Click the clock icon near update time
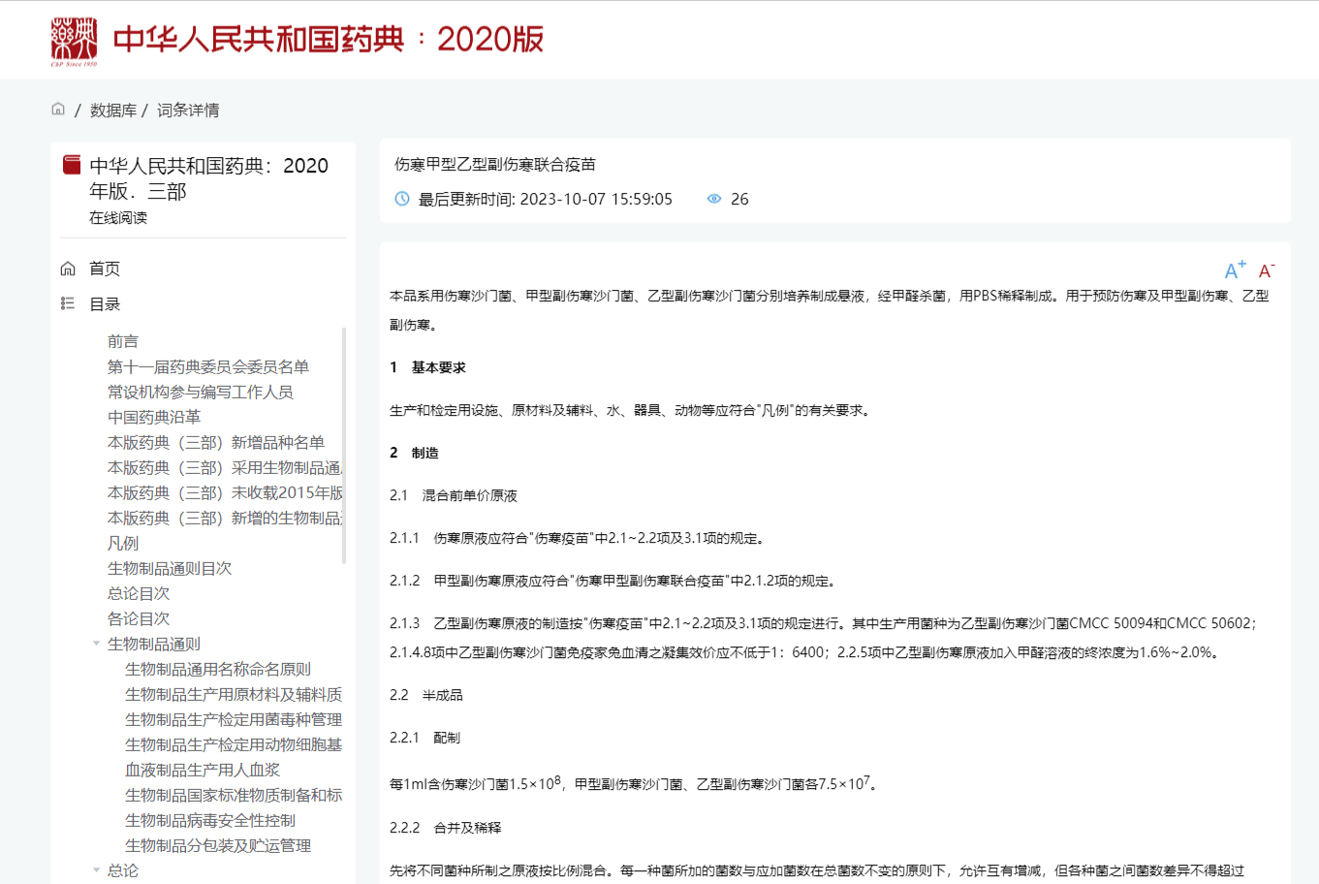 (402, 199)
